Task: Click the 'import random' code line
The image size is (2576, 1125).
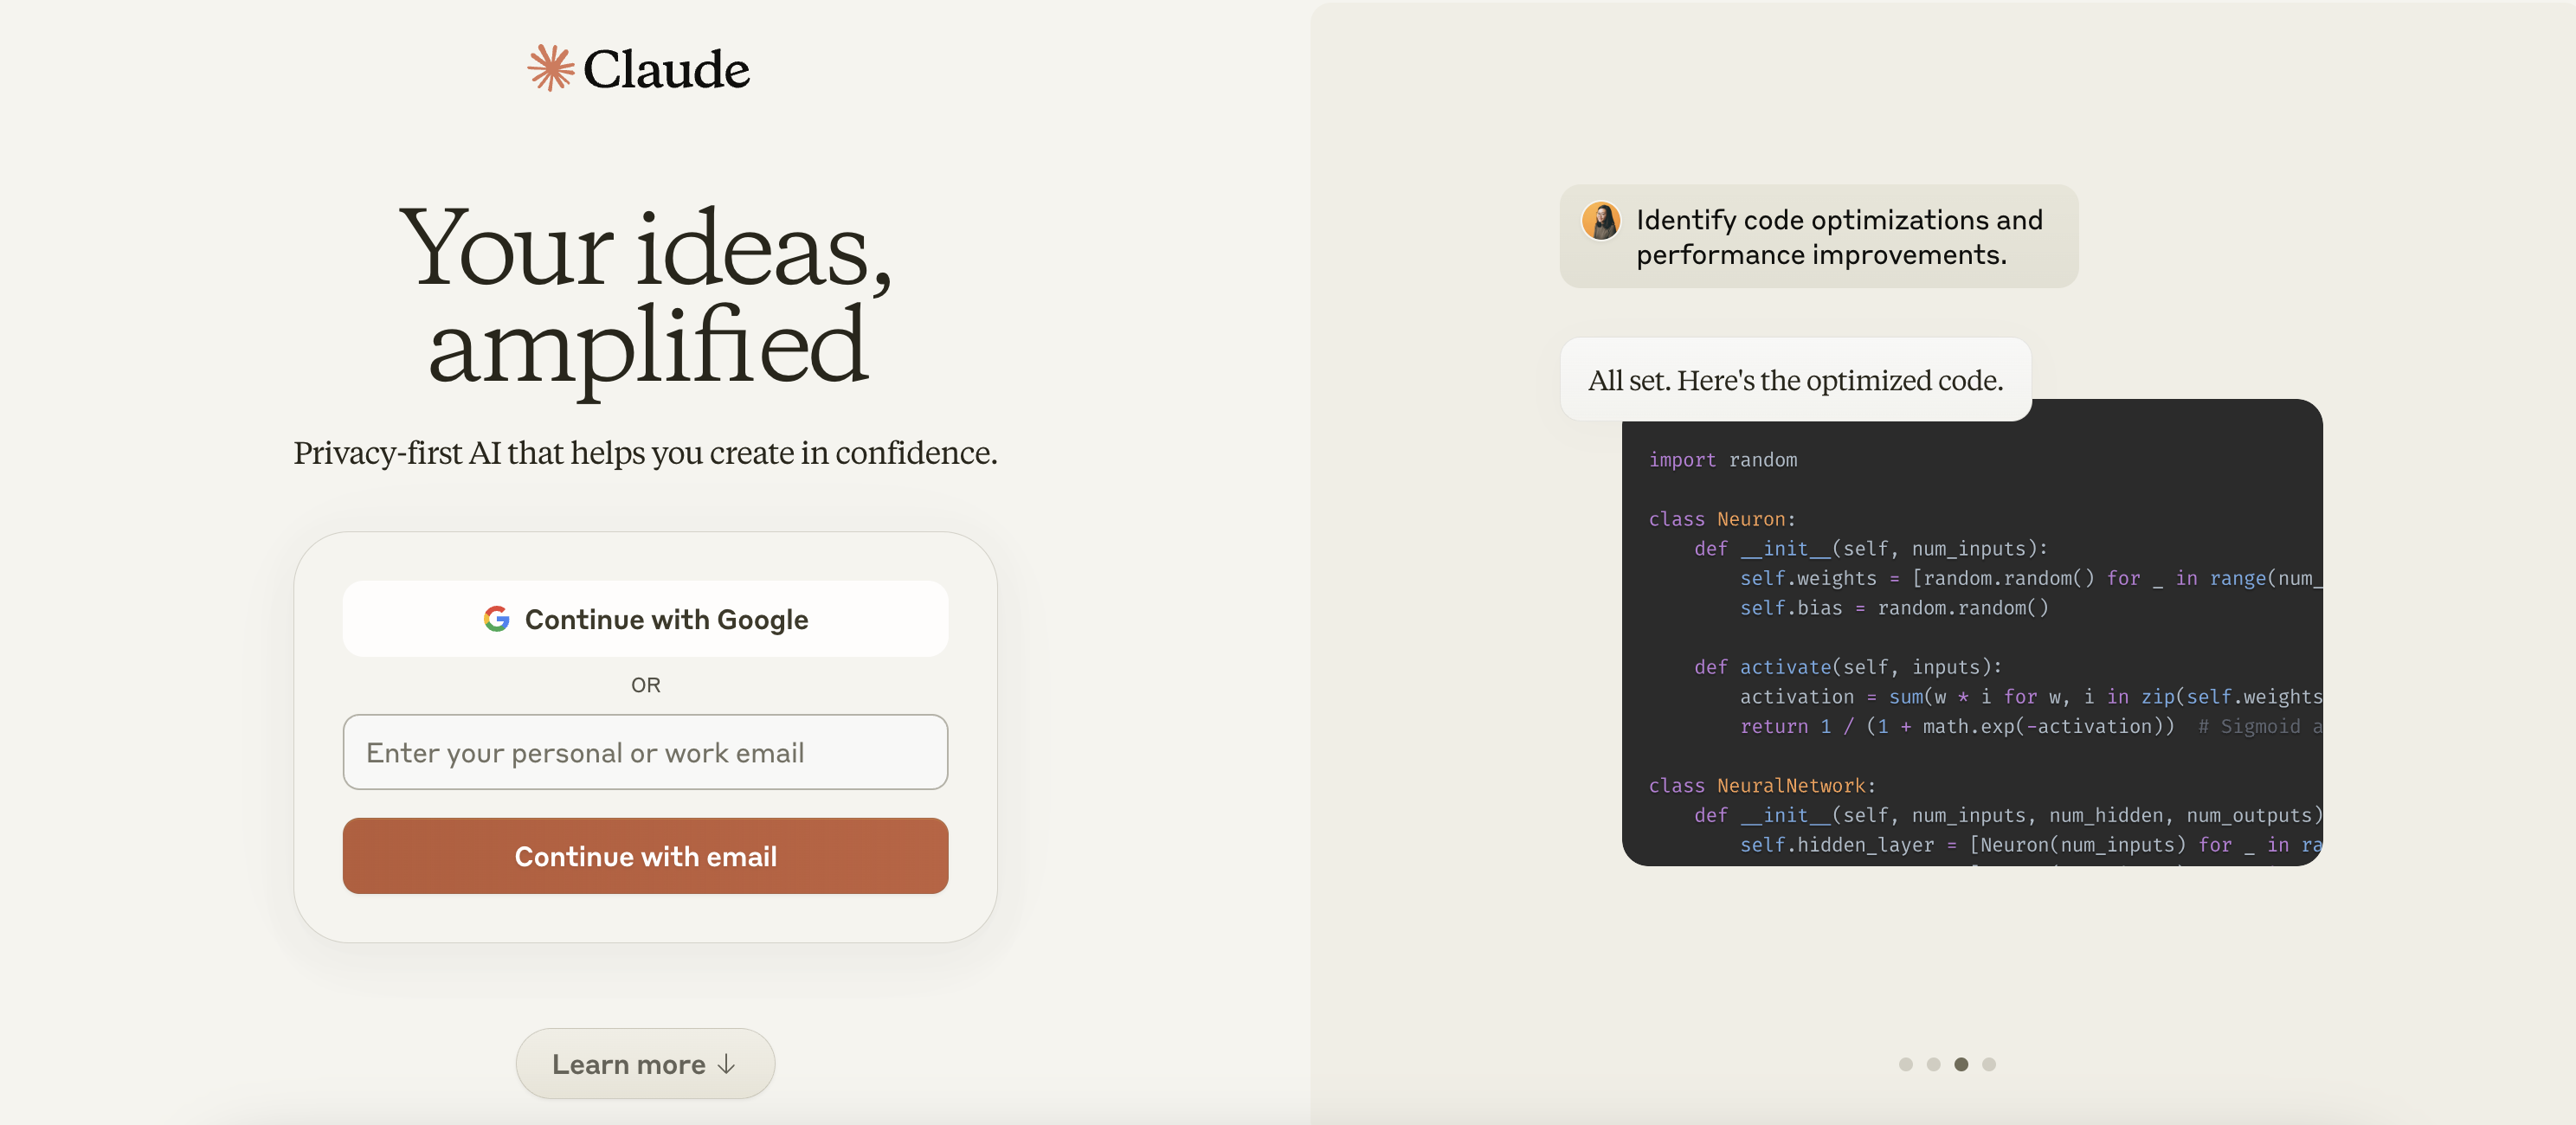Action: [1723, 460]
